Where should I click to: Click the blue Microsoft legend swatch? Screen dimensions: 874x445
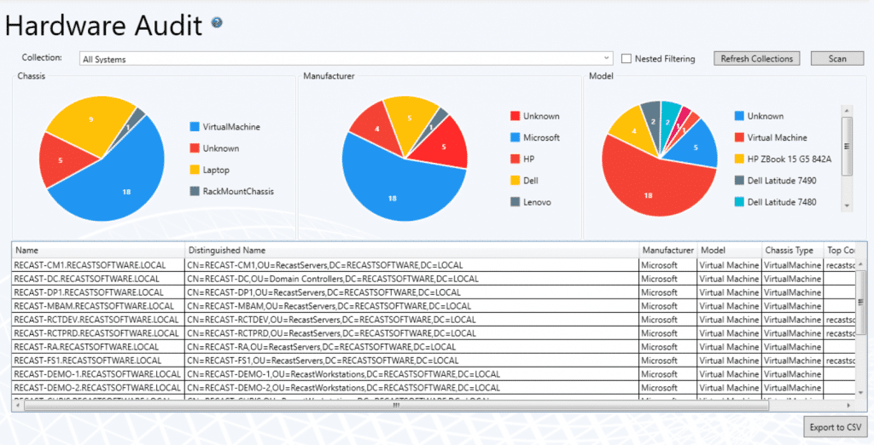click(x=515, y=137)
